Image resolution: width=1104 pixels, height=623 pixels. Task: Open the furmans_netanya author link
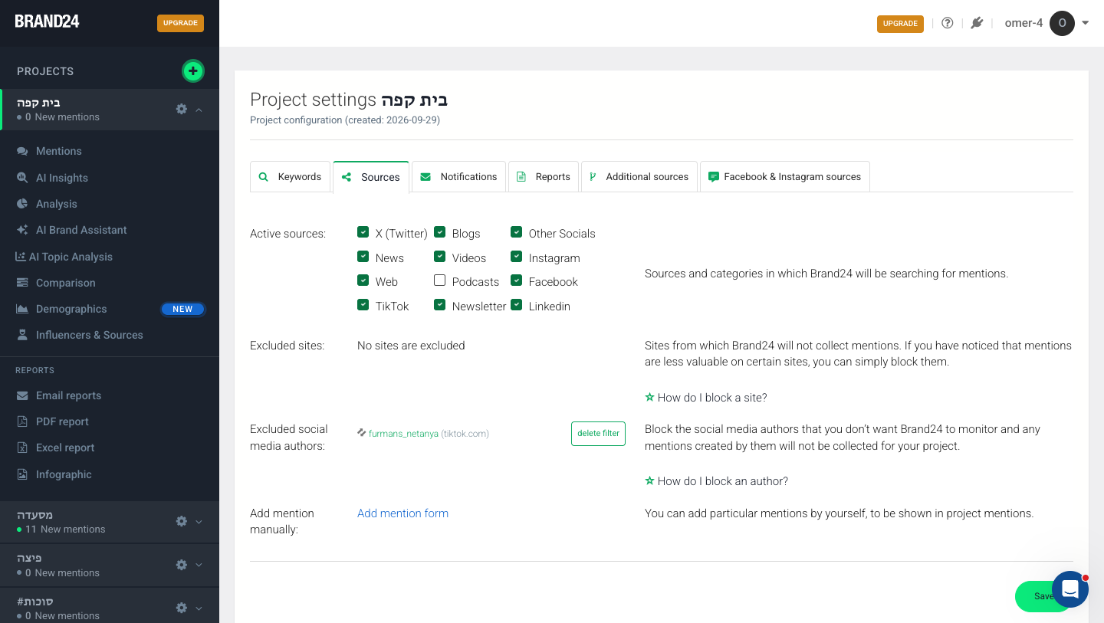point(403,434)
